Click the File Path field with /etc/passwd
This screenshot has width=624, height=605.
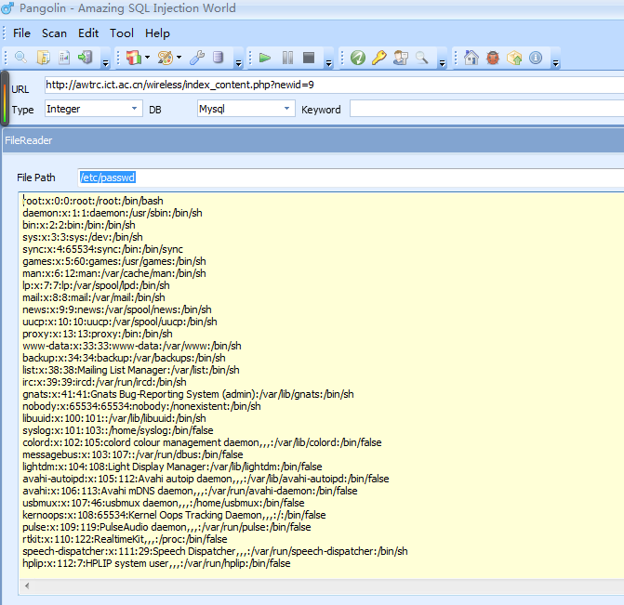pos(351,178)
